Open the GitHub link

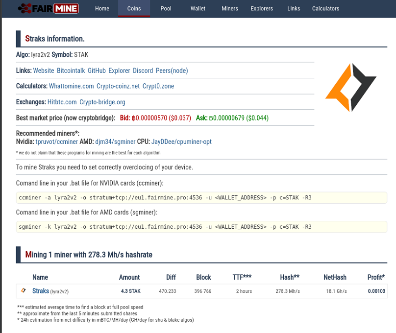click(97, 71)
